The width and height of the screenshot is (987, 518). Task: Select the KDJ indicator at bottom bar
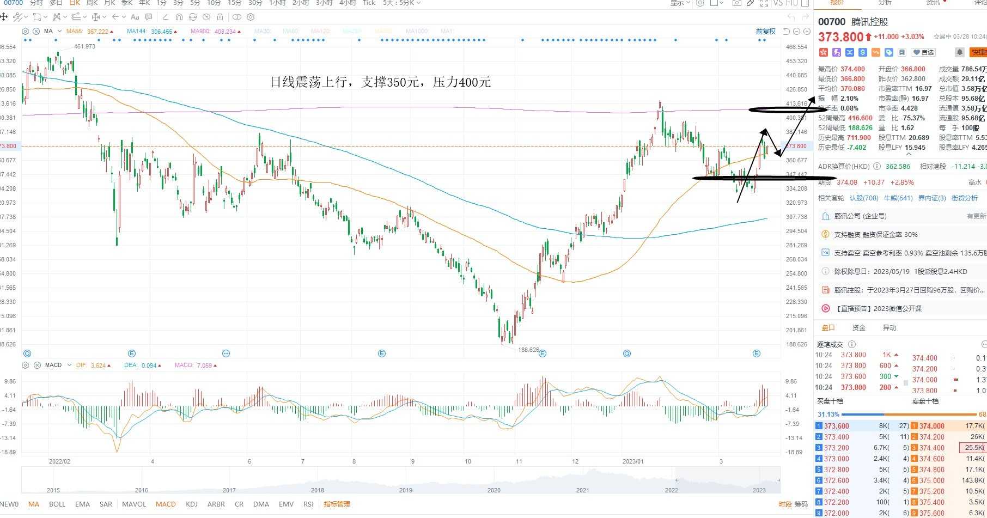192,504
